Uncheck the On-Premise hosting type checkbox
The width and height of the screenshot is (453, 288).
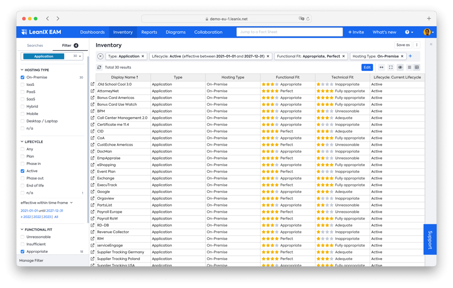point(23,77)
